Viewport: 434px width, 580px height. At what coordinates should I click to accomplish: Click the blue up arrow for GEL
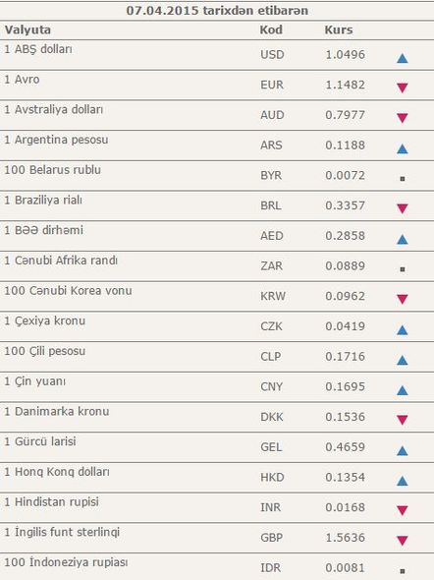click(x=403, y=450)
